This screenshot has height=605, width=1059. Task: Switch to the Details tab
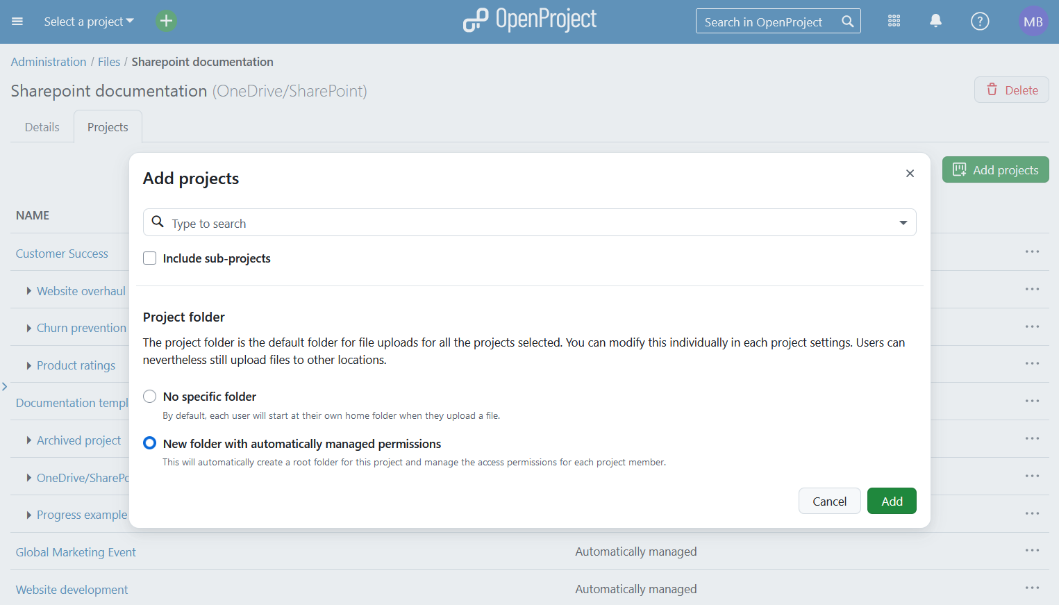pos(42,127)
